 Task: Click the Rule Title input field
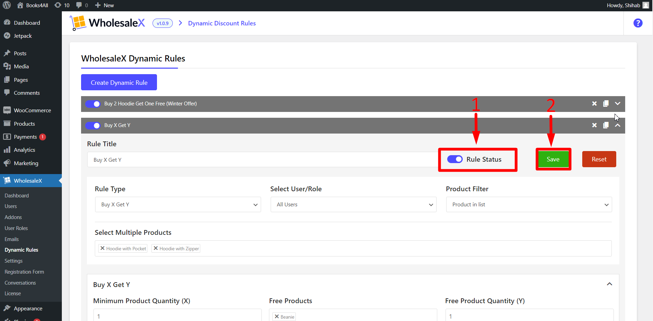(262, 160)
